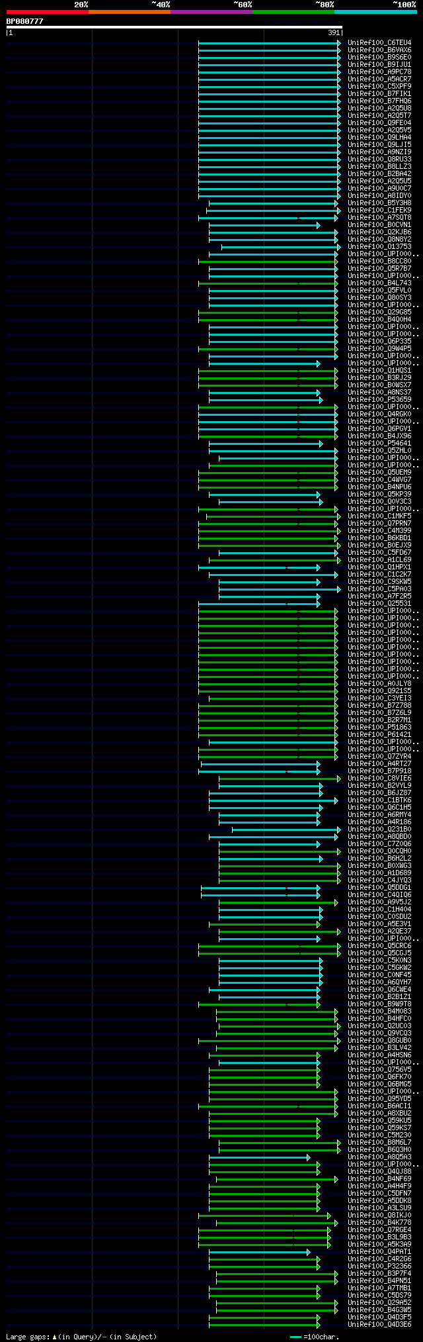The width and height of the screenshot is (423, 1342).
Task: Click the green ~80% identity legend segment
Action: pos(293,12)
